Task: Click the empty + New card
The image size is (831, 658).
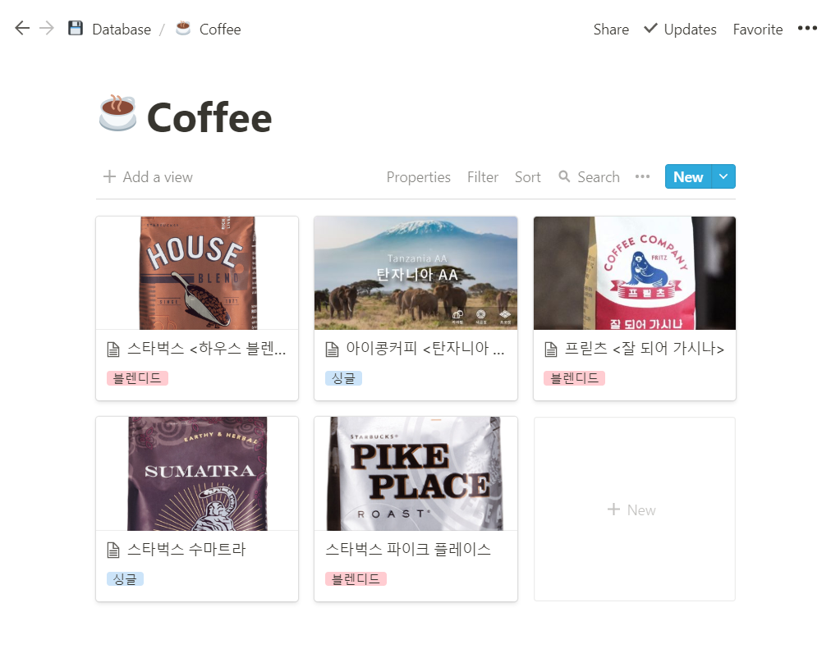Action: point(635,509)
